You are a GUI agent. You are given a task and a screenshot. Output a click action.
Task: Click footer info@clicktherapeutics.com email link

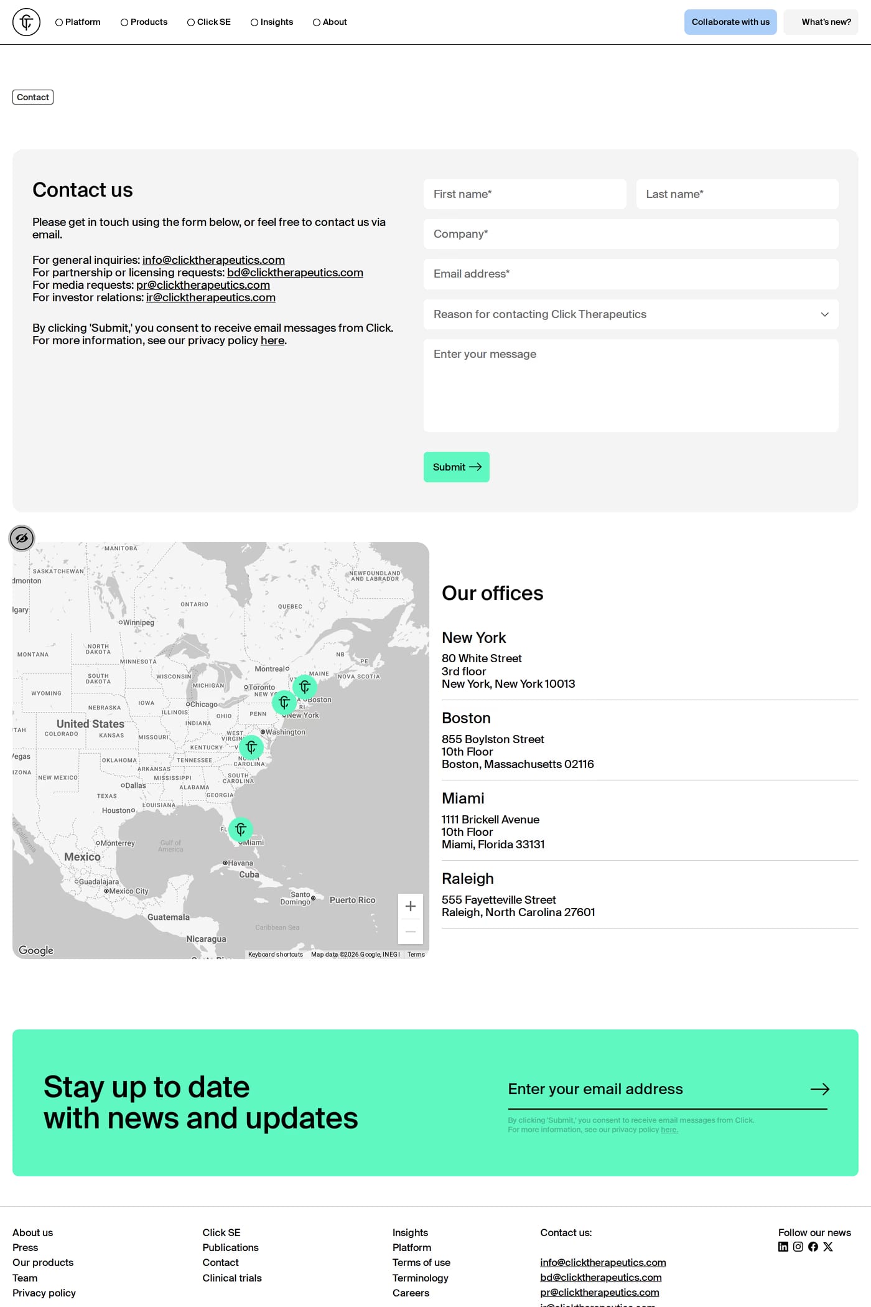click(x=603, y=1262)
